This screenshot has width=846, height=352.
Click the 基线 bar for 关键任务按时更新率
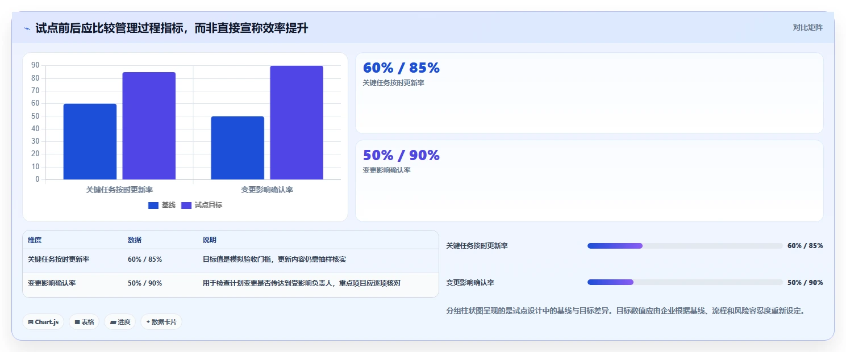click(90, 141)
